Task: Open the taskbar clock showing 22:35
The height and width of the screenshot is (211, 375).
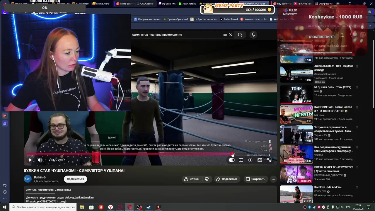Action: pos(358,207)
